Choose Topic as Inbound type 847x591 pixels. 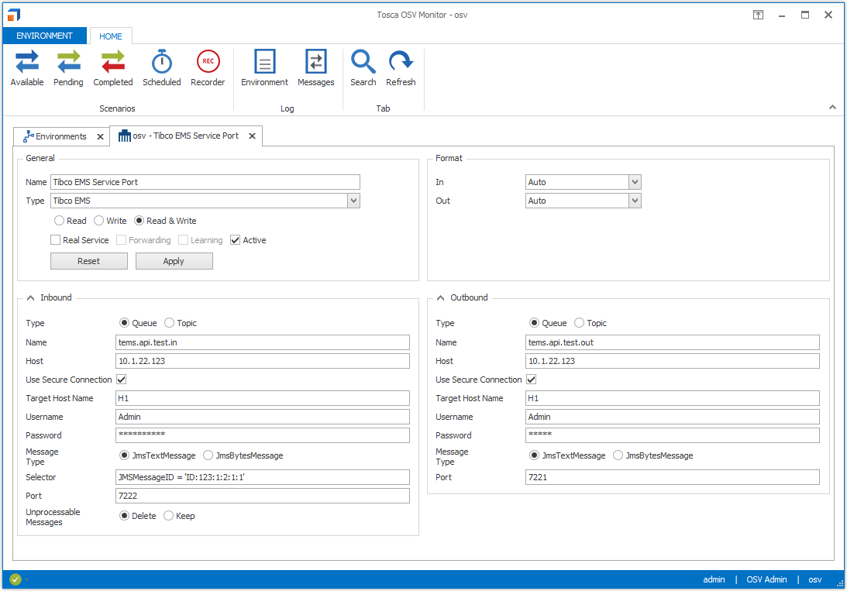170,323
